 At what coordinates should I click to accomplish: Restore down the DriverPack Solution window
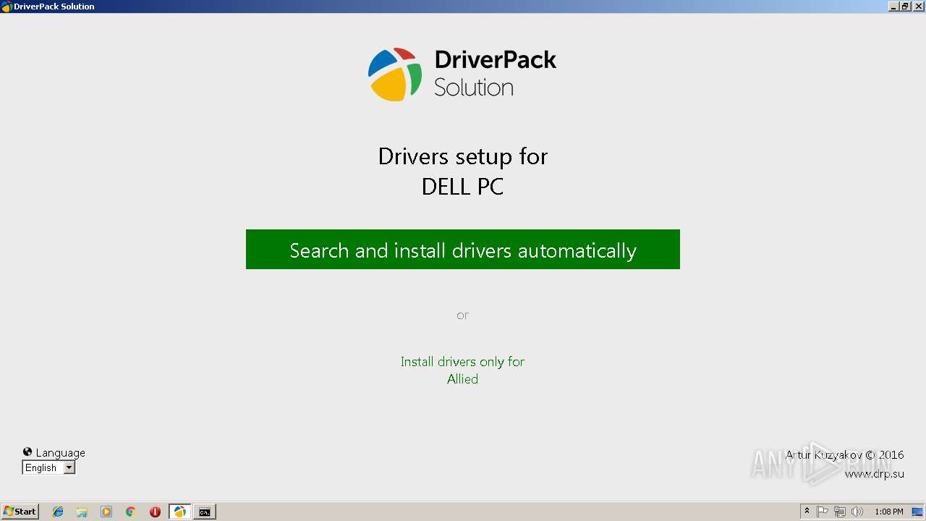[x=905, y=6]
